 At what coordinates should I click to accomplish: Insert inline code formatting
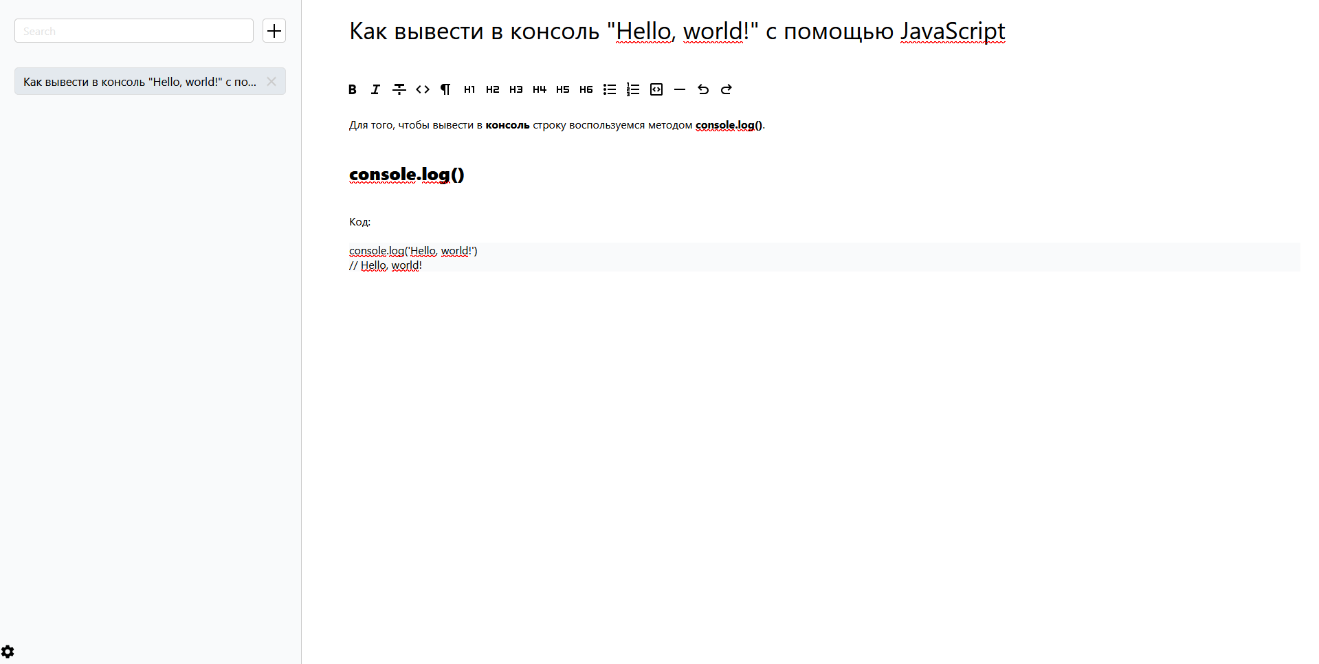[x=422, y=89]
